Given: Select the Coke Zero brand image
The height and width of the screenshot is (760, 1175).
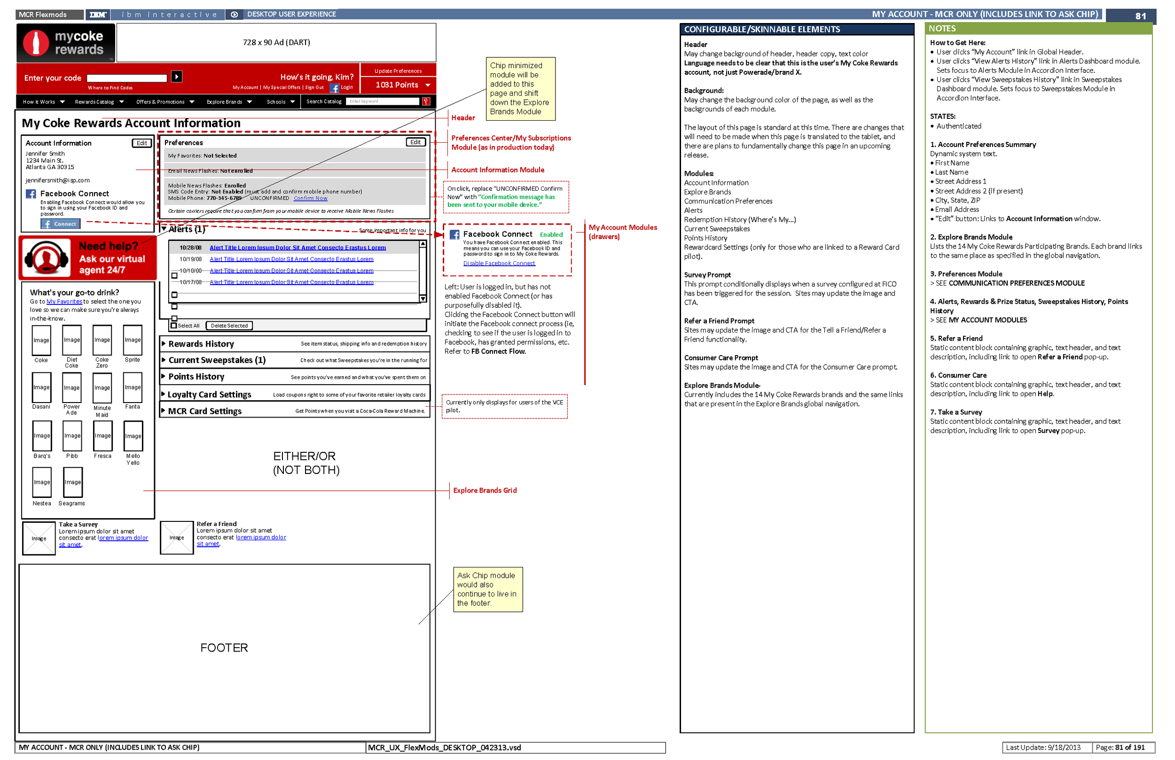Looking at the screenshot, I should 102,340.
